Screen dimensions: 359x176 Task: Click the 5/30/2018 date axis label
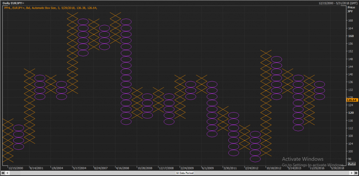coord(338,168)
